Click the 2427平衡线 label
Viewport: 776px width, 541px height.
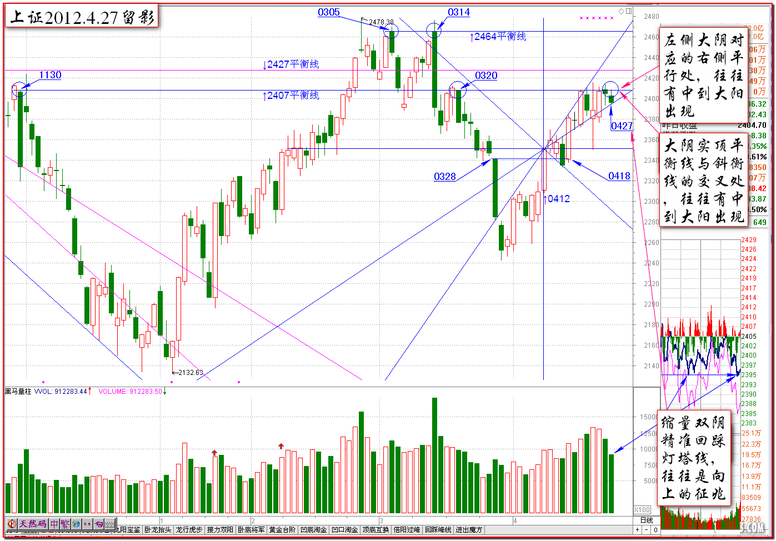(291, 64)
